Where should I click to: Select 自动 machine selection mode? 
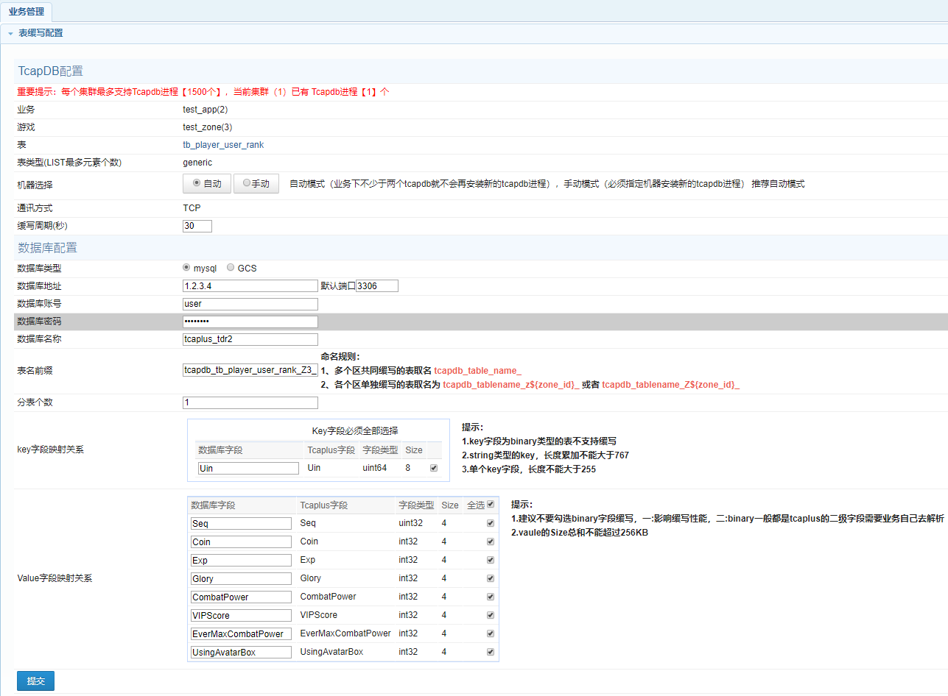pyautogui.click(x=207, y=184)
